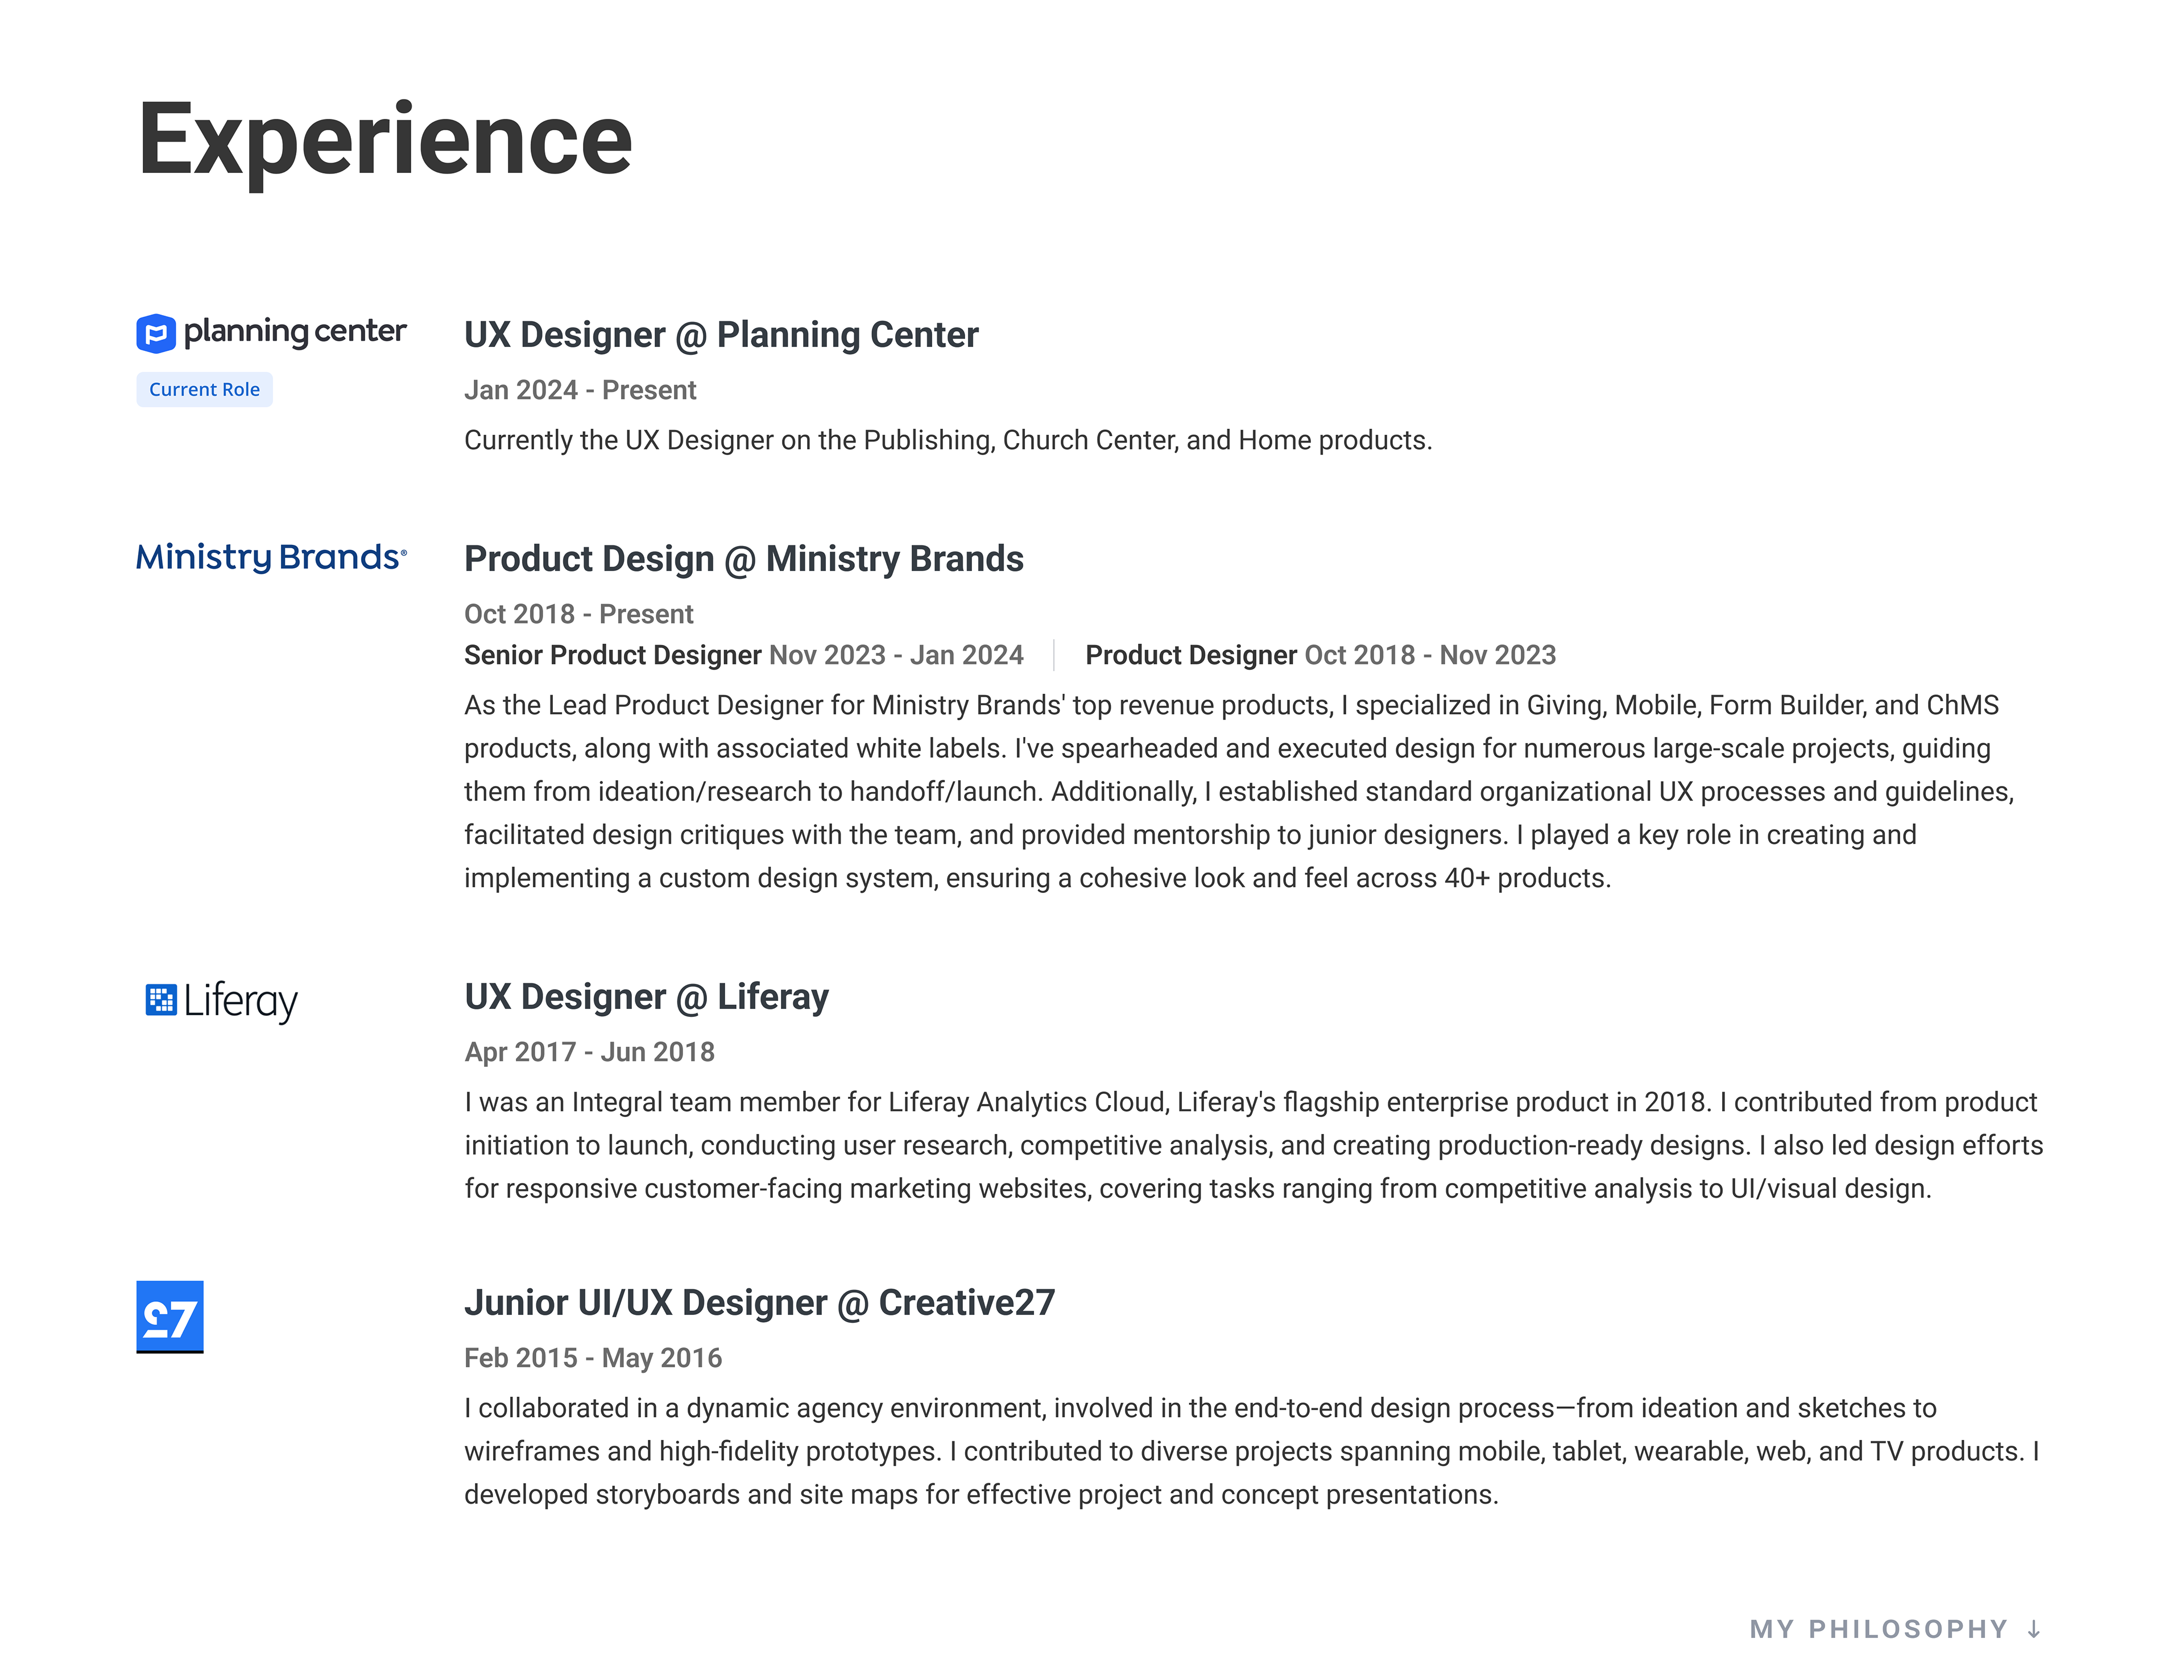Click the Creative27 blue square logo

tap(170, 1316)
